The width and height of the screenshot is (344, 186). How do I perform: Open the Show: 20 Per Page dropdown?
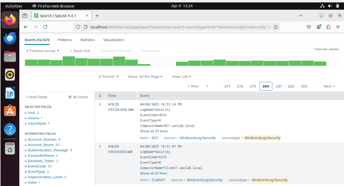pyautogui.click(x=145, y=76)
